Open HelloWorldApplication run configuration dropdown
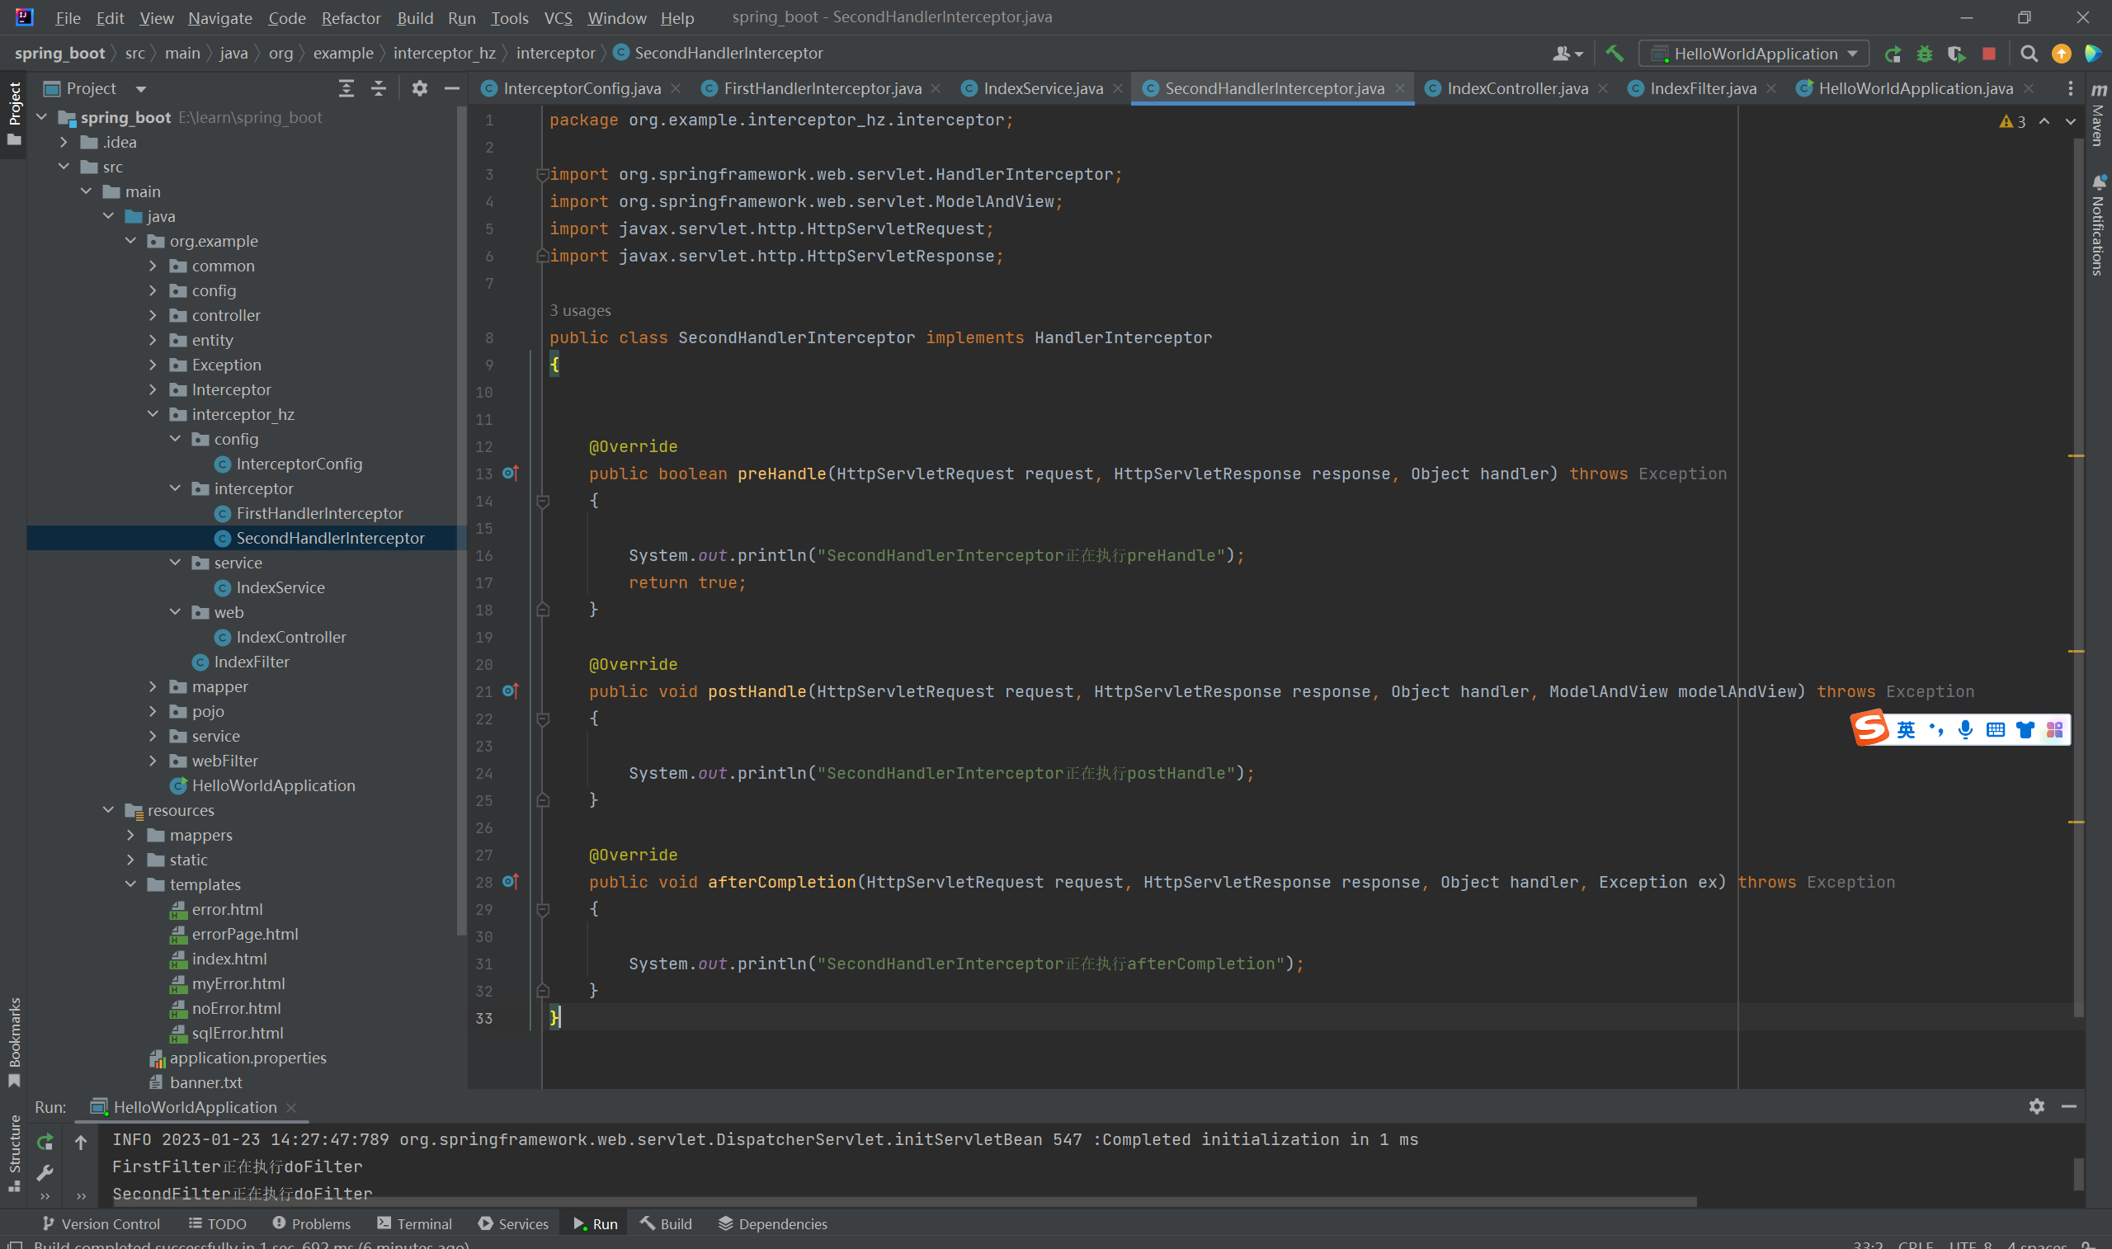Screen dimensions: 2112x1249 tap(1755, 54)
